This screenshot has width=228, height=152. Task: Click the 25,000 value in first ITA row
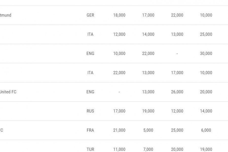coord(206,34)
